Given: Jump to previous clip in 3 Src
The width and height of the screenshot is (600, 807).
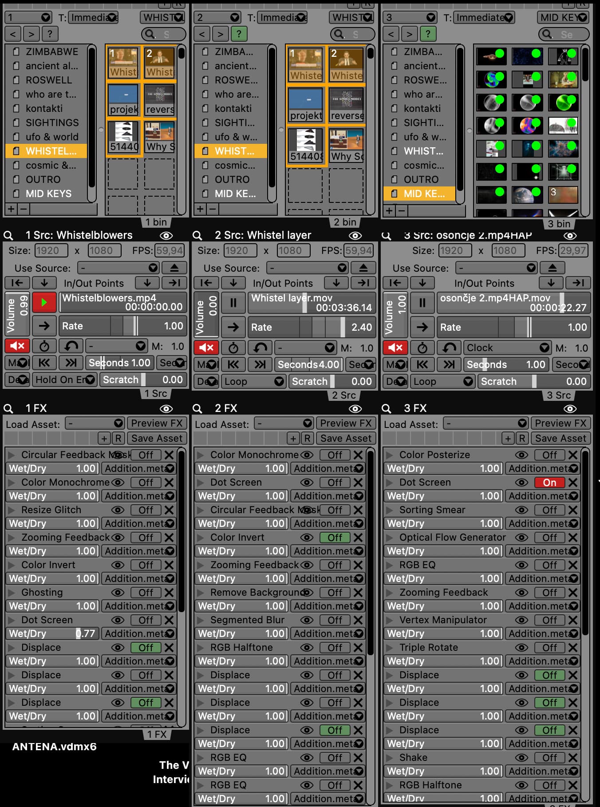Looking at the screenshot, I should pos(422,364).
